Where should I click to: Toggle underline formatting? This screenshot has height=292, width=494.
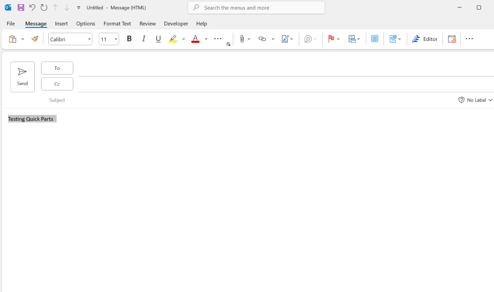(158, 39)
